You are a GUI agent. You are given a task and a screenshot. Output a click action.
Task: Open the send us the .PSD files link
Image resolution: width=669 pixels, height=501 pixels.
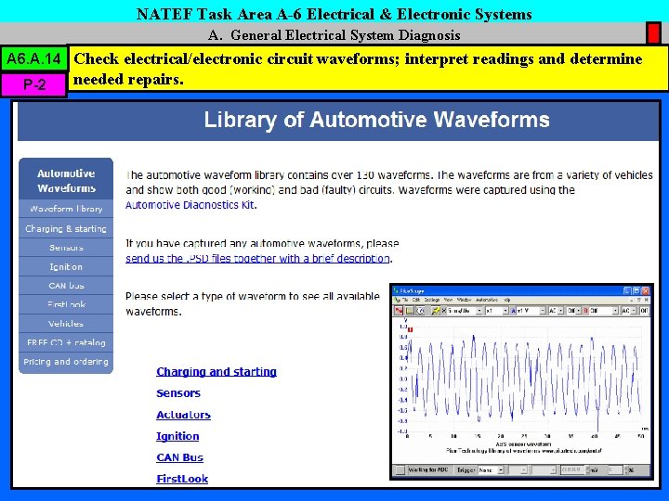click(x=257, y=259)
